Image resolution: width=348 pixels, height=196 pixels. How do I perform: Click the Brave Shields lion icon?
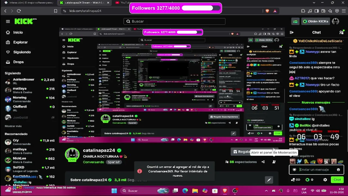coord(267,11)
